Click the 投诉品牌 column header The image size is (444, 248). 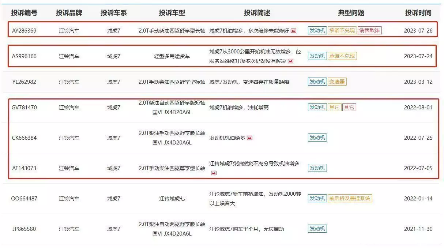69,13
